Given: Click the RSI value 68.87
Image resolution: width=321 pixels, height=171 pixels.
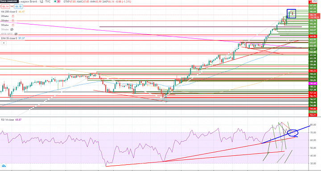Looking at the screenshot, I should [x=18, y=120].
